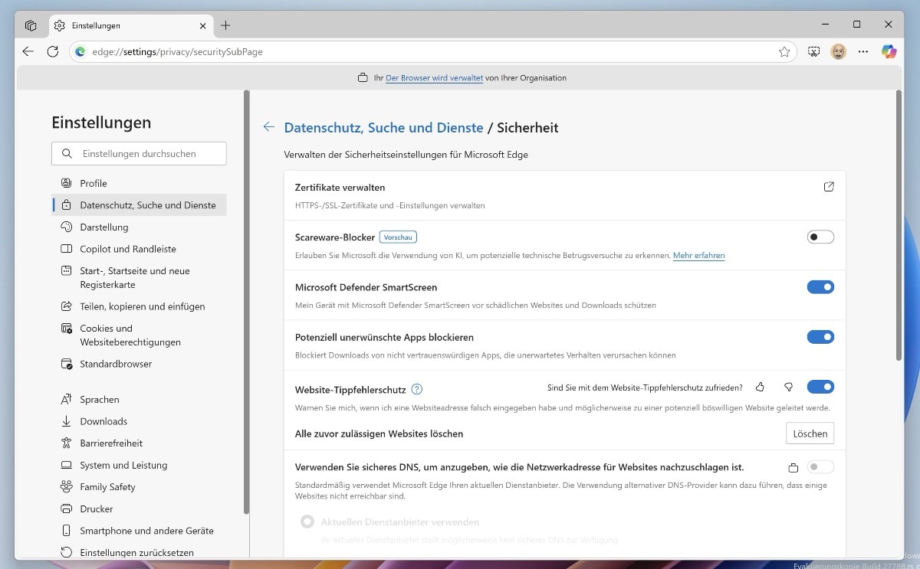
Task: Click the Einstellungen durchsuchen search box
Action: 139,153
